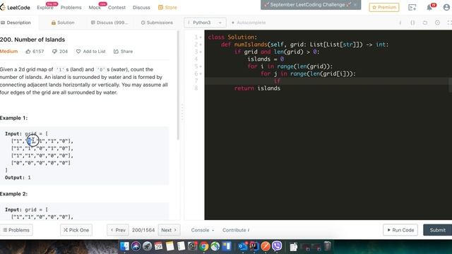Open the Discuss (999...) tab
The image size is (452, 254).
tap(109, 23)
